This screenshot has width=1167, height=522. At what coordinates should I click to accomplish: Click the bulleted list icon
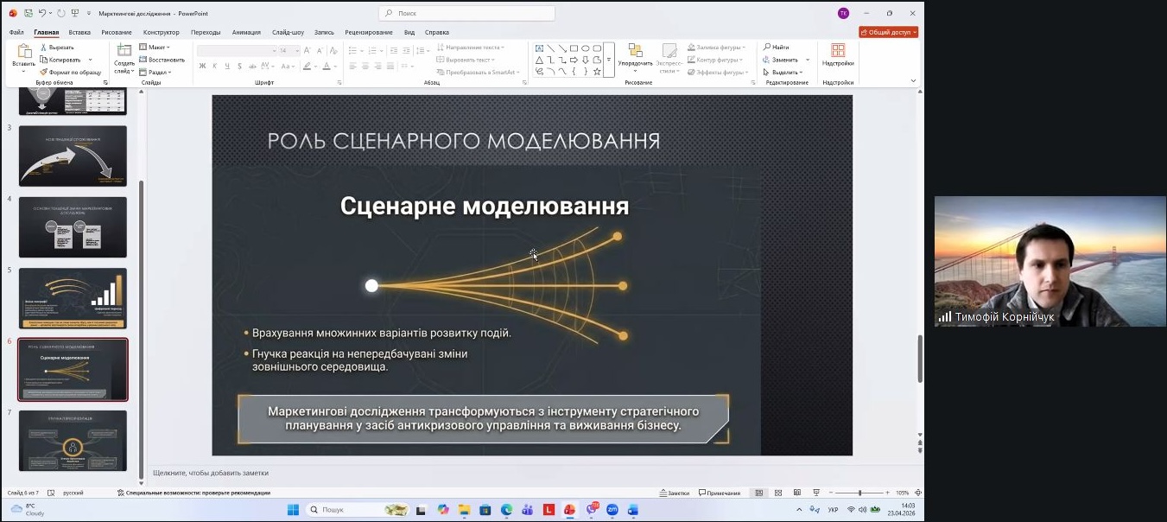354,50
